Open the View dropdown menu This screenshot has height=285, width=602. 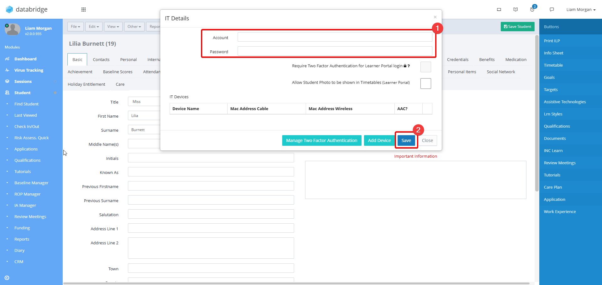[113, 27]
